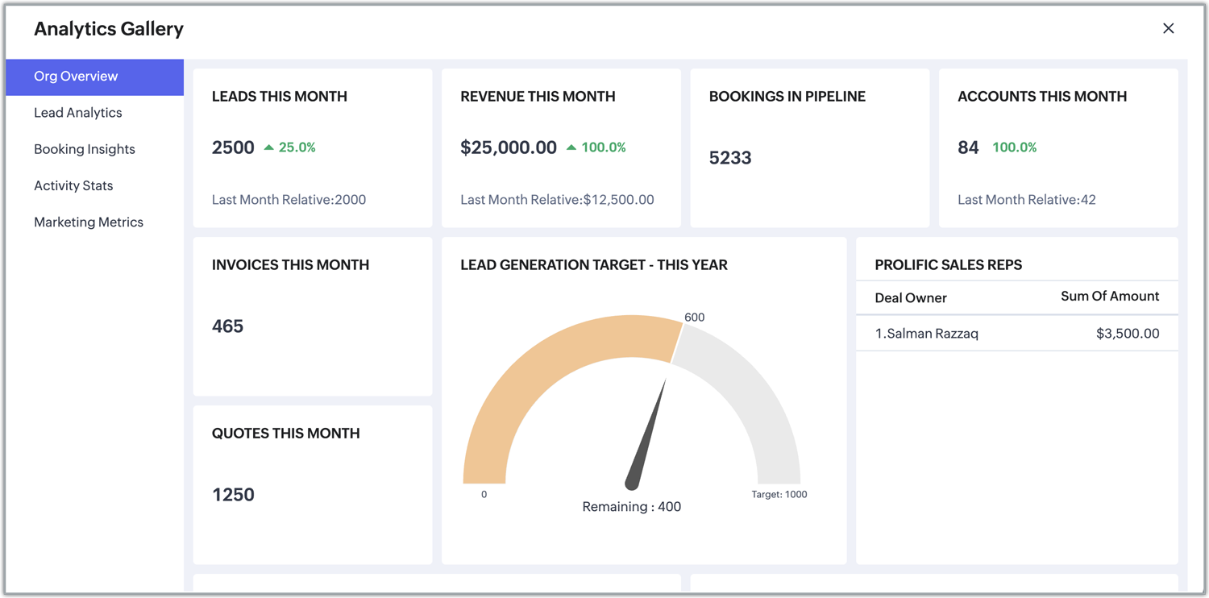Click the green growth arrow on Revenue card

click(571, 147)
